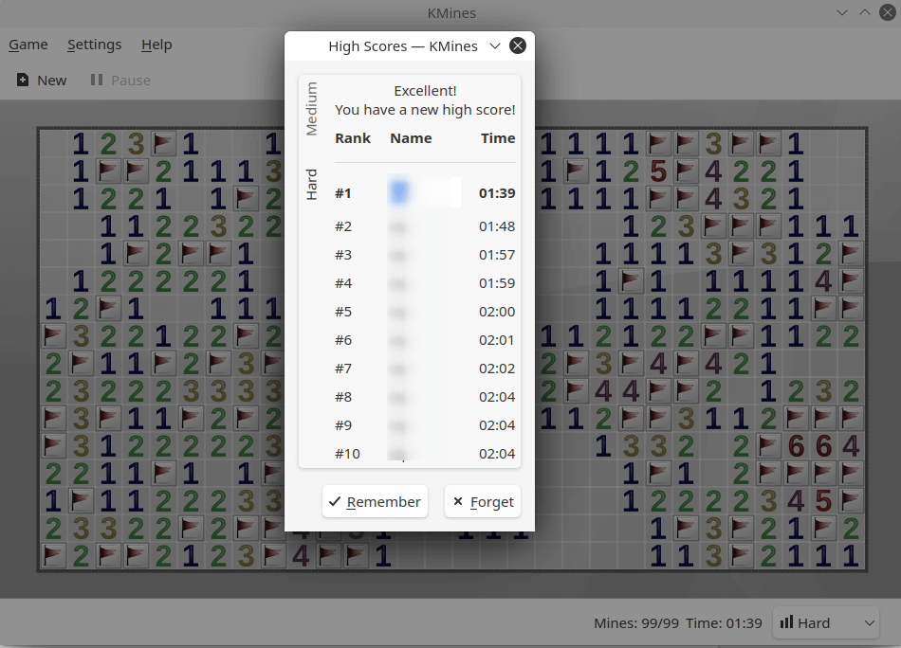Edit the name field for rank #1
The height and width of the screenshot is (648, 901).
click(x=424, y=192)
